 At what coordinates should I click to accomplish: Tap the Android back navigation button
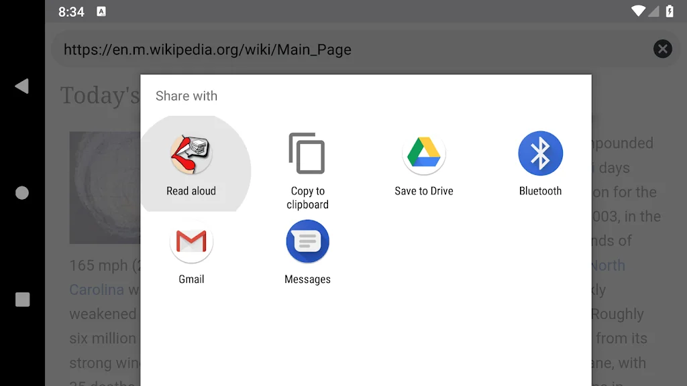(x=21, y=86)
